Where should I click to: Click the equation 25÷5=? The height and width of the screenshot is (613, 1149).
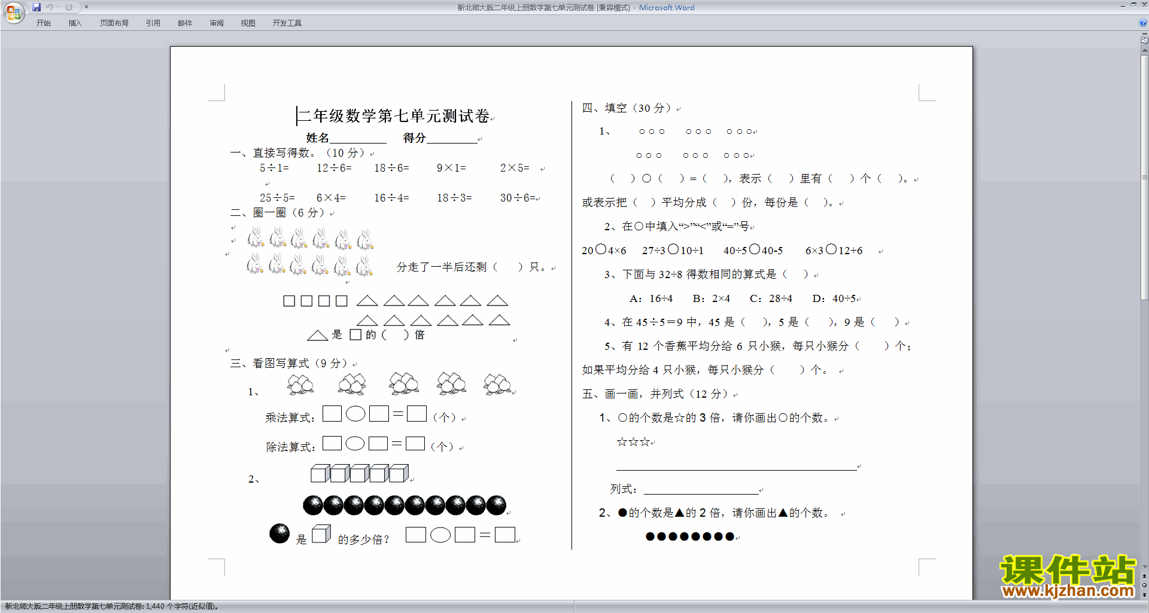coord(277,197)
